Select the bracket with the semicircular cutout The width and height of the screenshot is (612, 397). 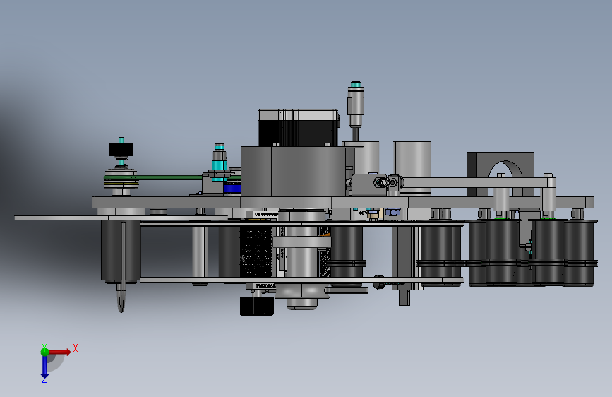pyautogui.click(x=500, y=174)
